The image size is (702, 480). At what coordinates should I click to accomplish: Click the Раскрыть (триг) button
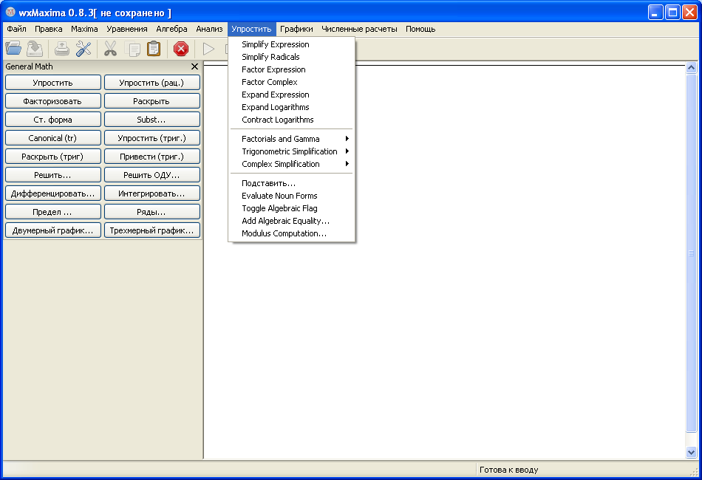(52, 157)
